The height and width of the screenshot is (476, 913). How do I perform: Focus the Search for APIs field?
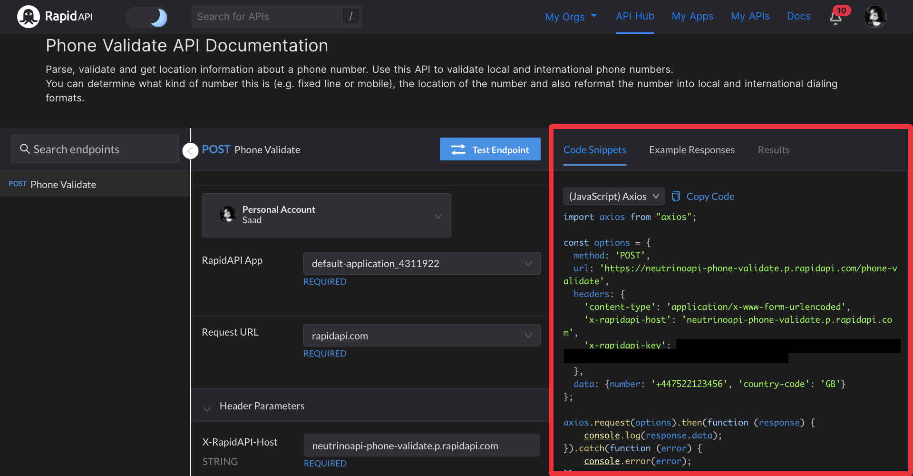click(x=276, y=17)
